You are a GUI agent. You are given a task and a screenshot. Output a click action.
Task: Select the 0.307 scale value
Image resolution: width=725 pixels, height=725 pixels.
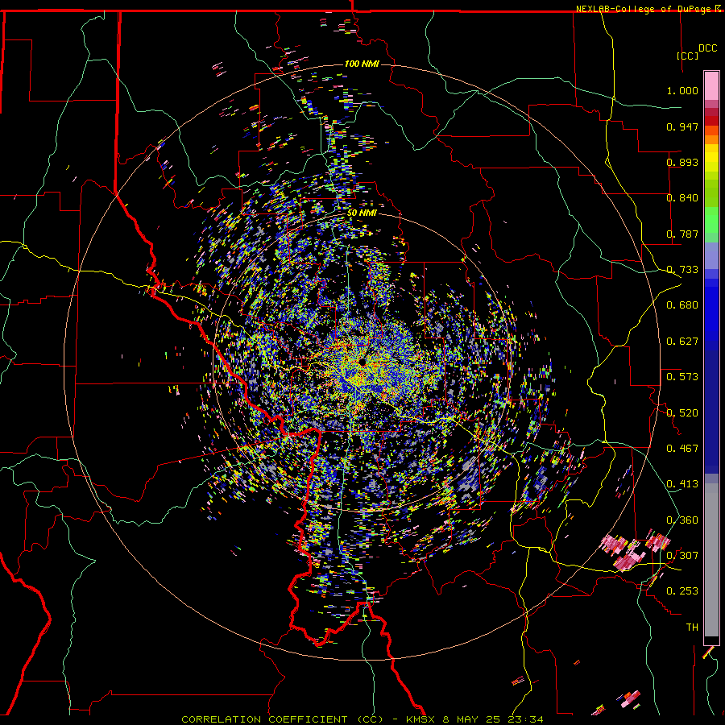point(682,556)
